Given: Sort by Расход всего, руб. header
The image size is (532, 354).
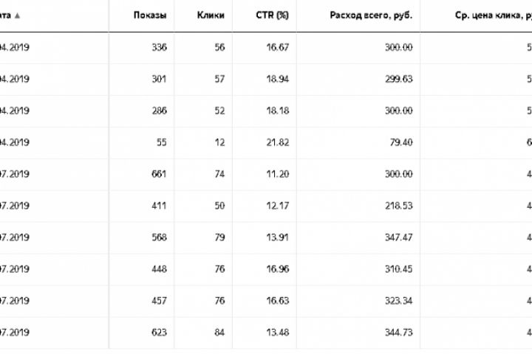Looking at the screenshot, I should tap(371, 15).
